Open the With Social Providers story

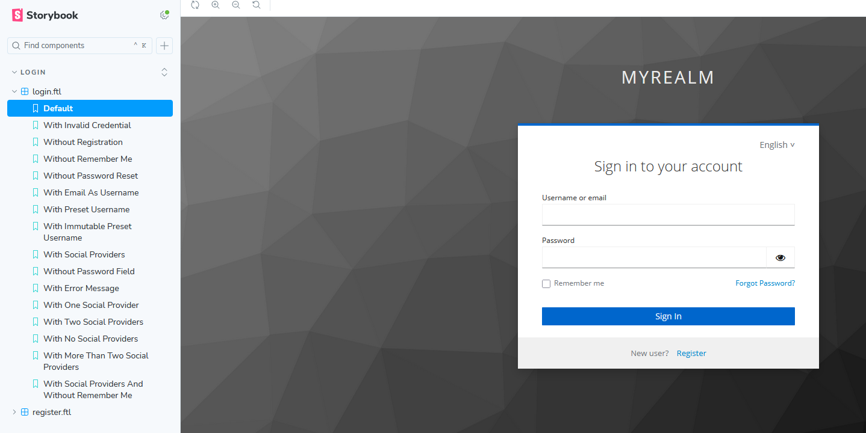pyautogui.click(x=84, y=254)
